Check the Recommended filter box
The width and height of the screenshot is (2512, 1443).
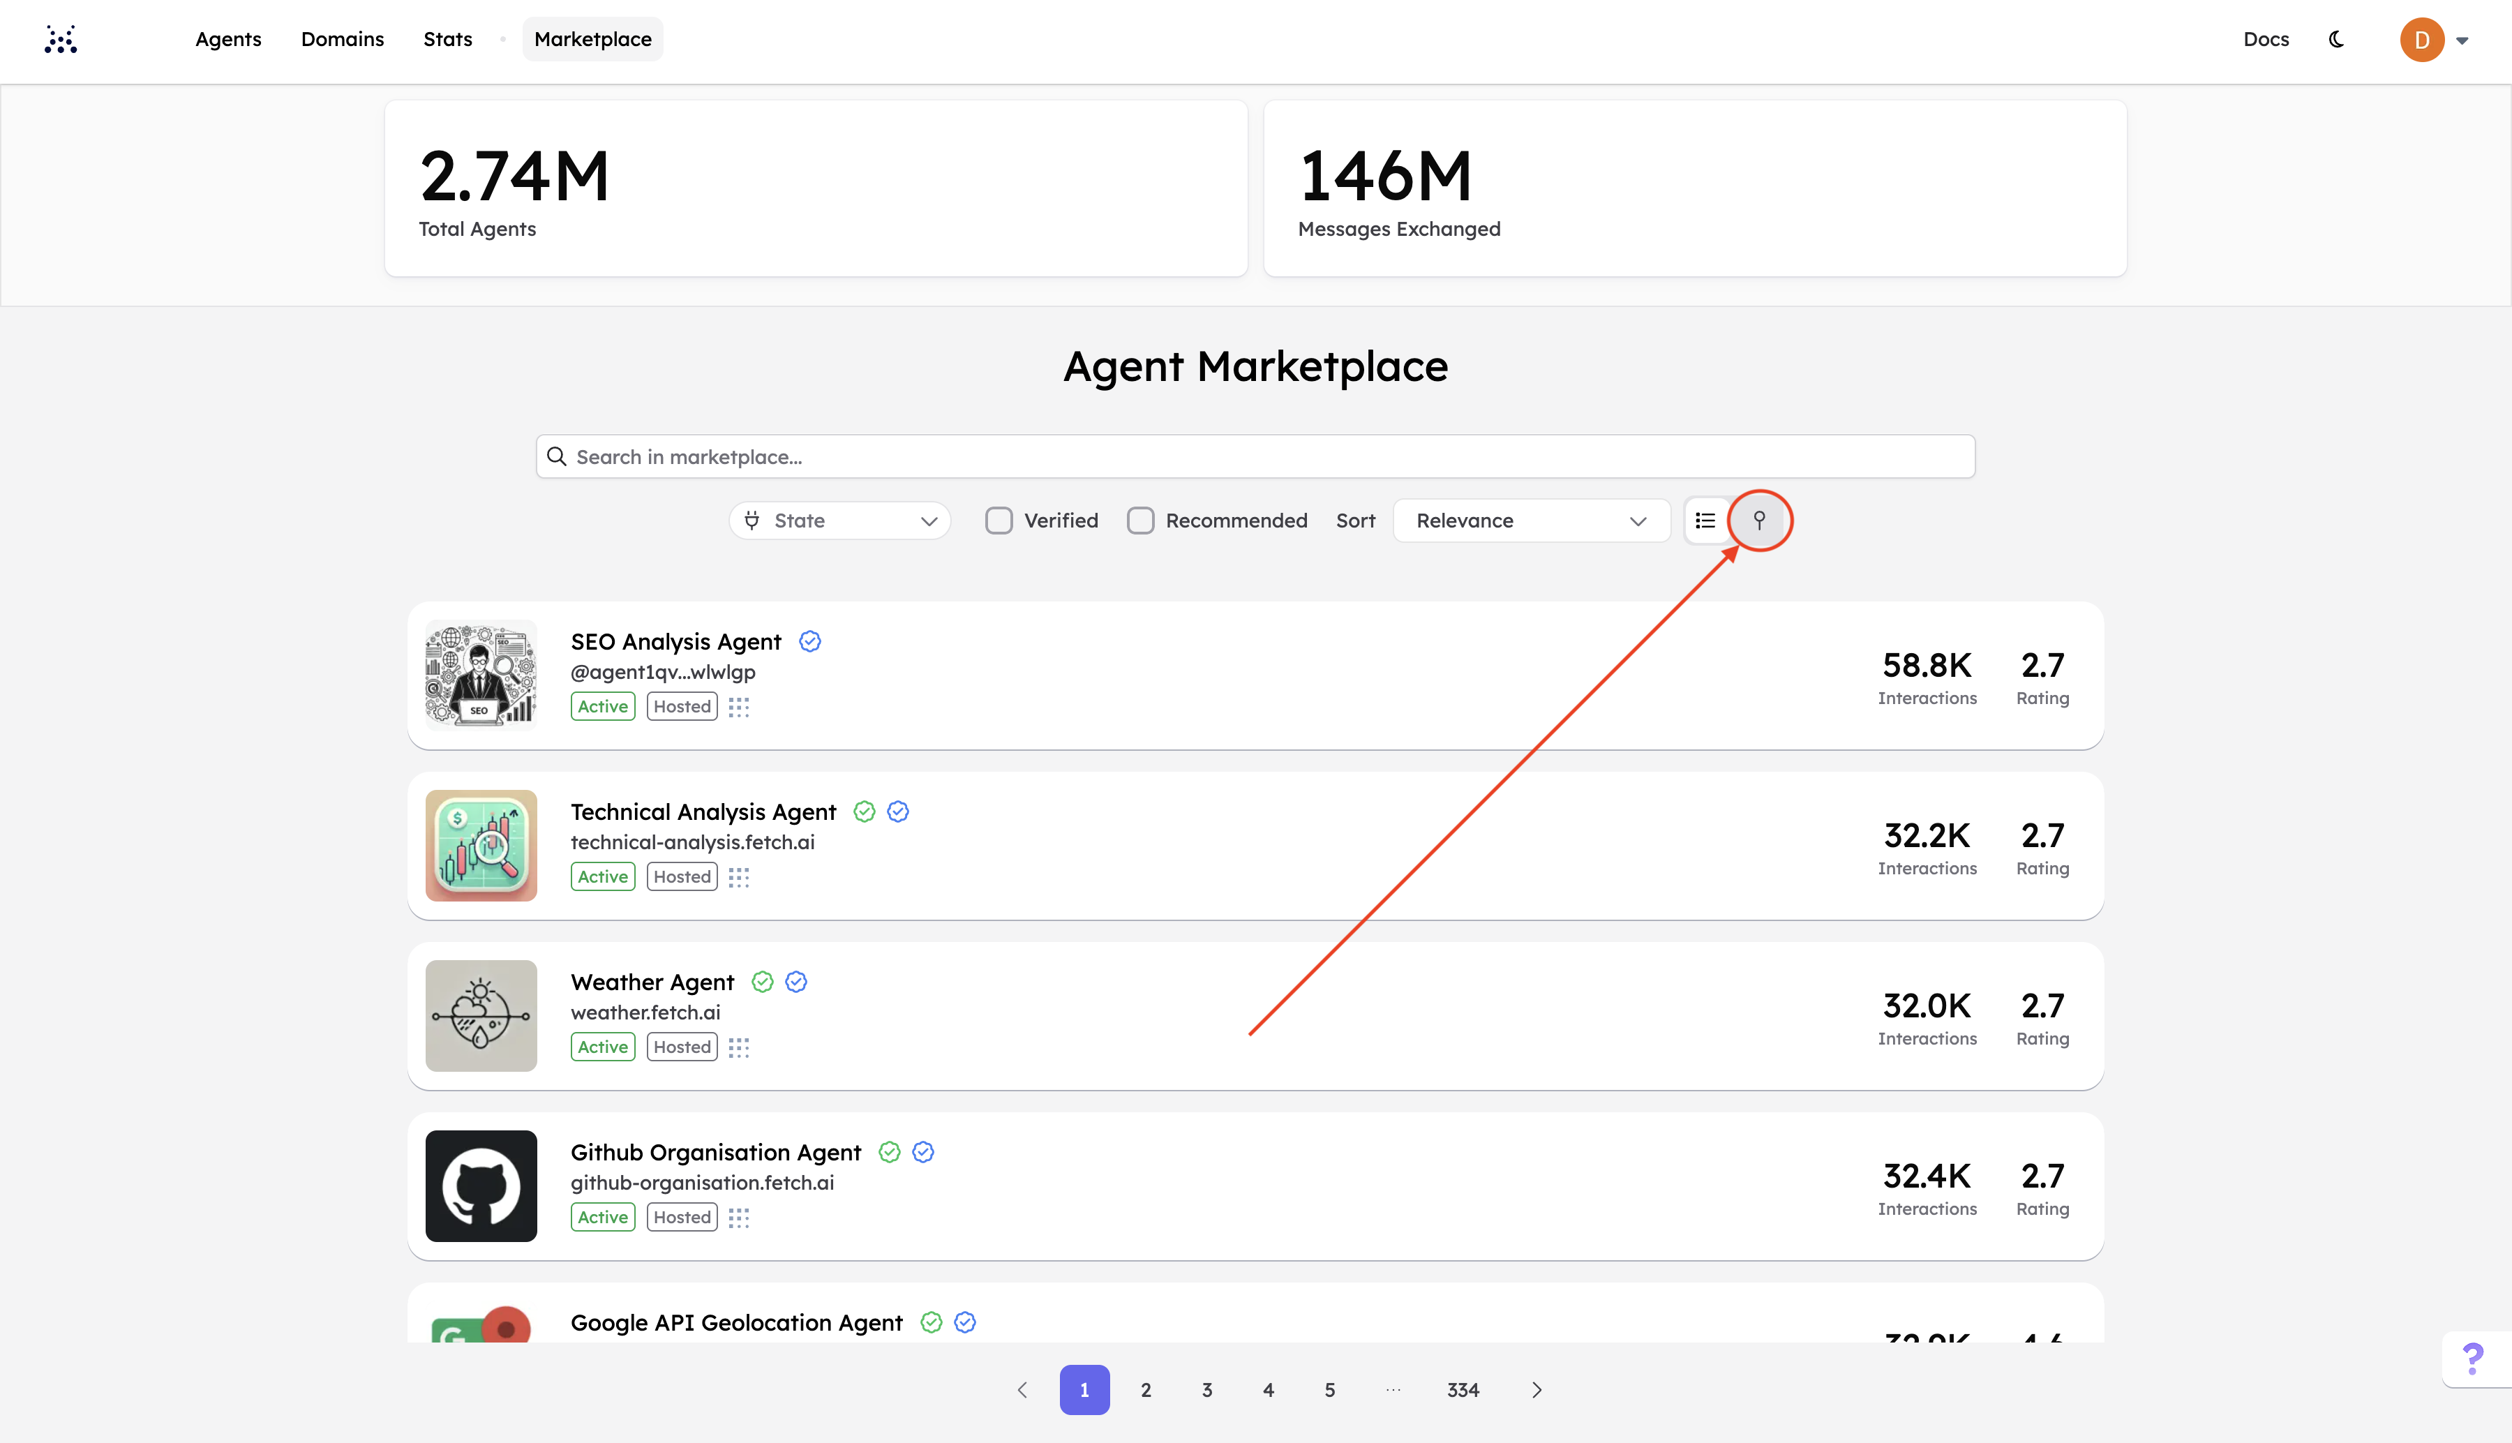(x=1141, y=521)
